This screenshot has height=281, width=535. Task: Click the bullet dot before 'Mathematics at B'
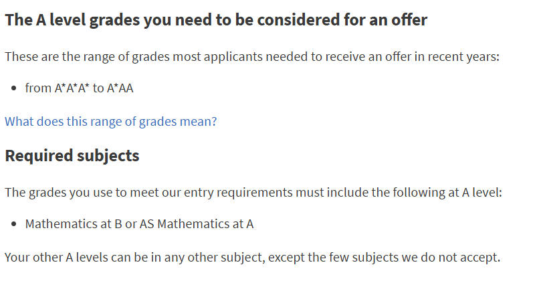coord(13,224)
